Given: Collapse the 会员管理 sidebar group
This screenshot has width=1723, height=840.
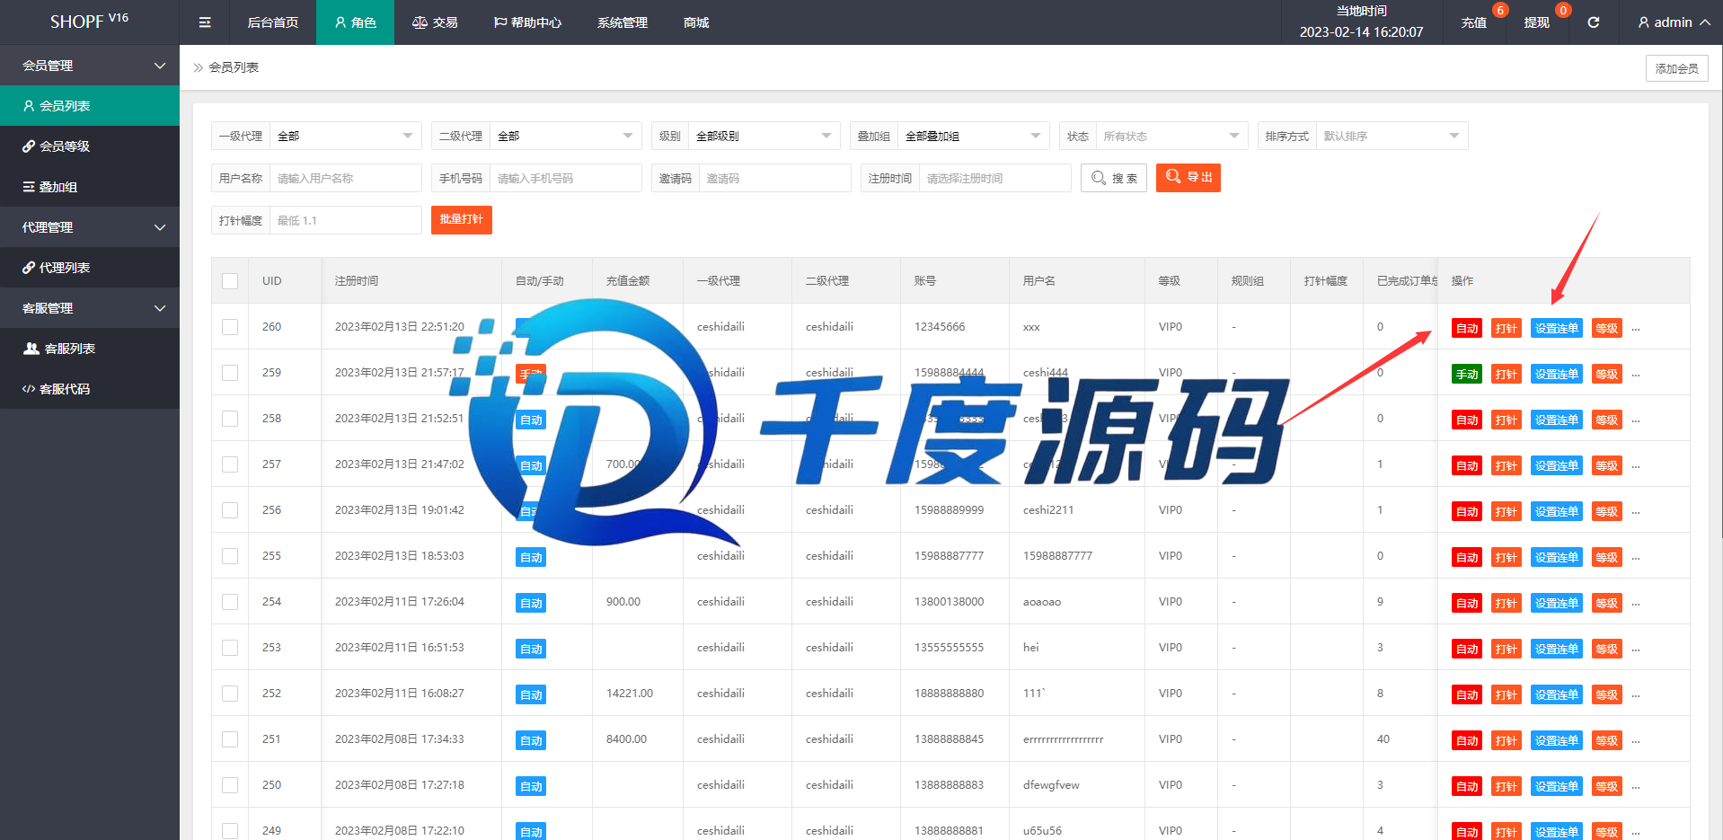Looking at the screenshot, I should click(90, 66).
